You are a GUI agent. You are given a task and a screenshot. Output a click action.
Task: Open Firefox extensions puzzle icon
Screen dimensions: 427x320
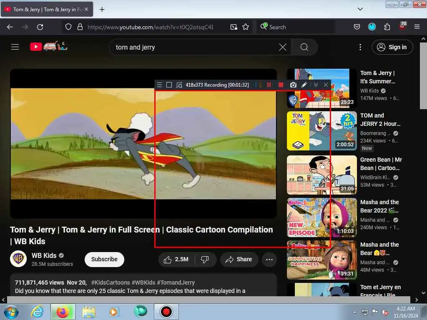(x=387, y=27)
